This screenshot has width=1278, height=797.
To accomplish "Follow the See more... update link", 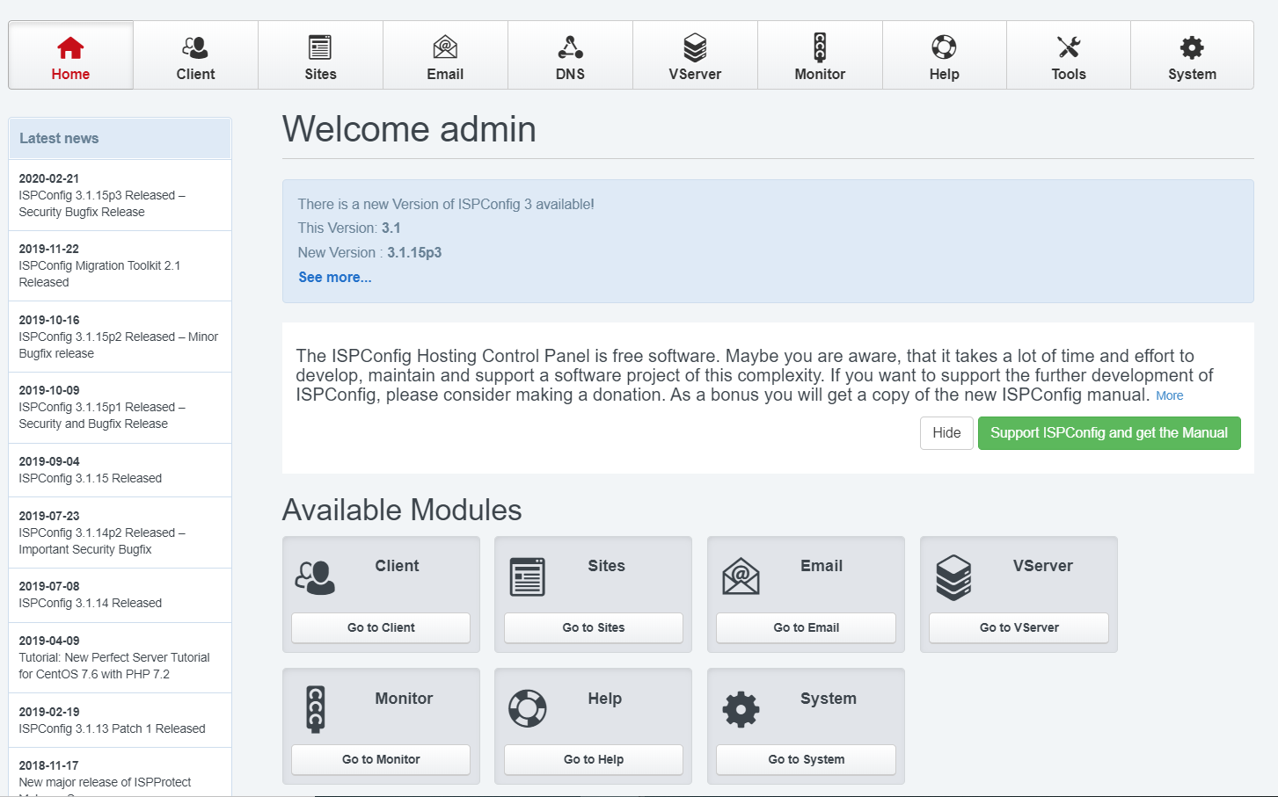I will 335,277.
